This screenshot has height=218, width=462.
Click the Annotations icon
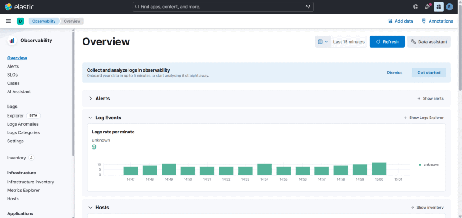pos(424,21)
